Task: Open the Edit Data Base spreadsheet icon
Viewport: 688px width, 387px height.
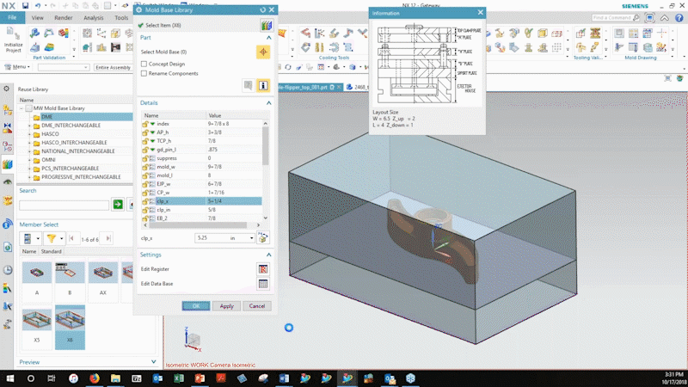Action: [263, 284]
